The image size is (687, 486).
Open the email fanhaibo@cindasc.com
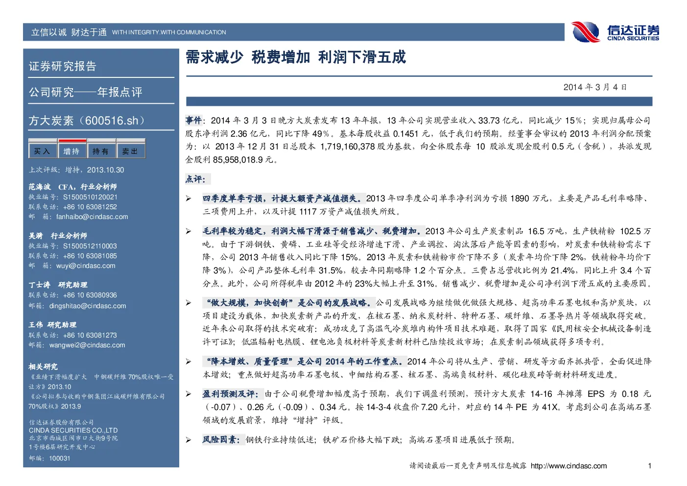(x=92, y=217)
